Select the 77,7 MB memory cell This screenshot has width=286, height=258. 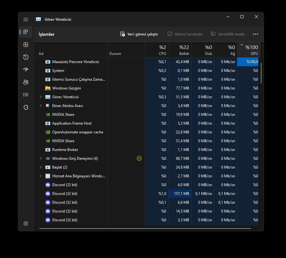[x=180, y=88]
